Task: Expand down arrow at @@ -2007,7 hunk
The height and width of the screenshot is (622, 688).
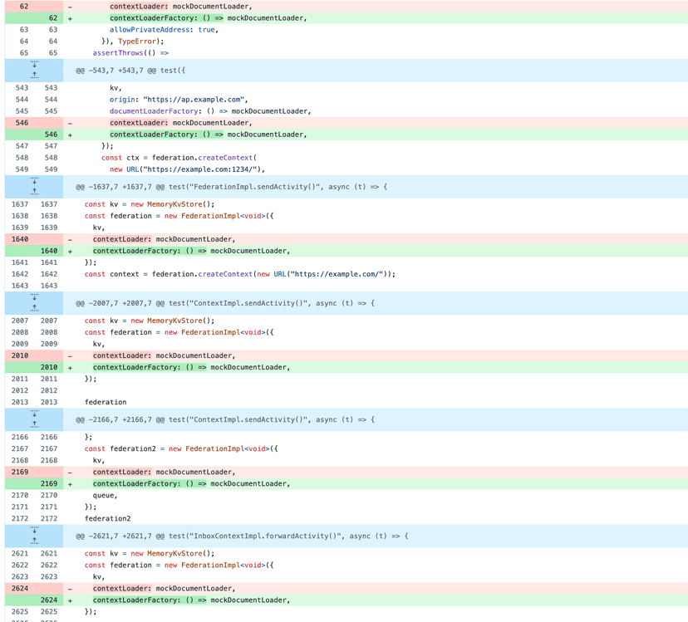Action: [34, 297]
